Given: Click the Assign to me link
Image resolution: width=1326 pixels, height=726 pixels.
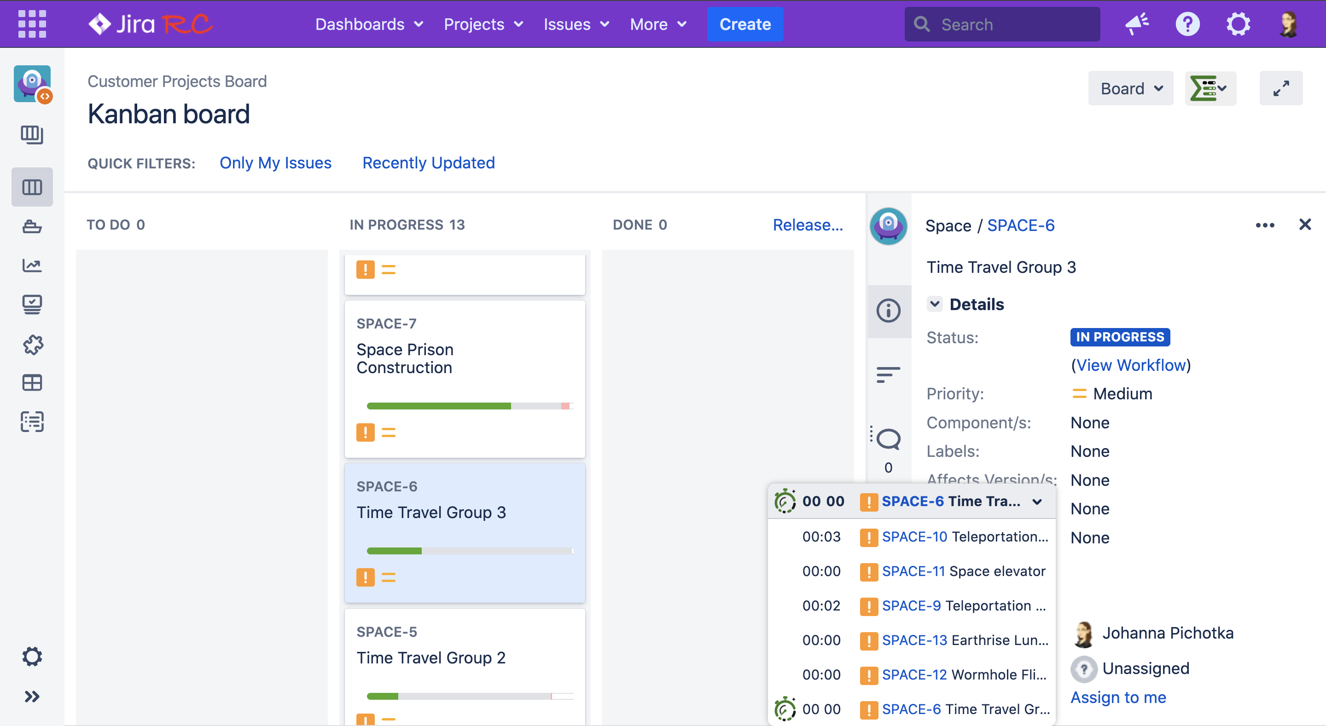Looking at the screenshot, I should point(1118,697).
